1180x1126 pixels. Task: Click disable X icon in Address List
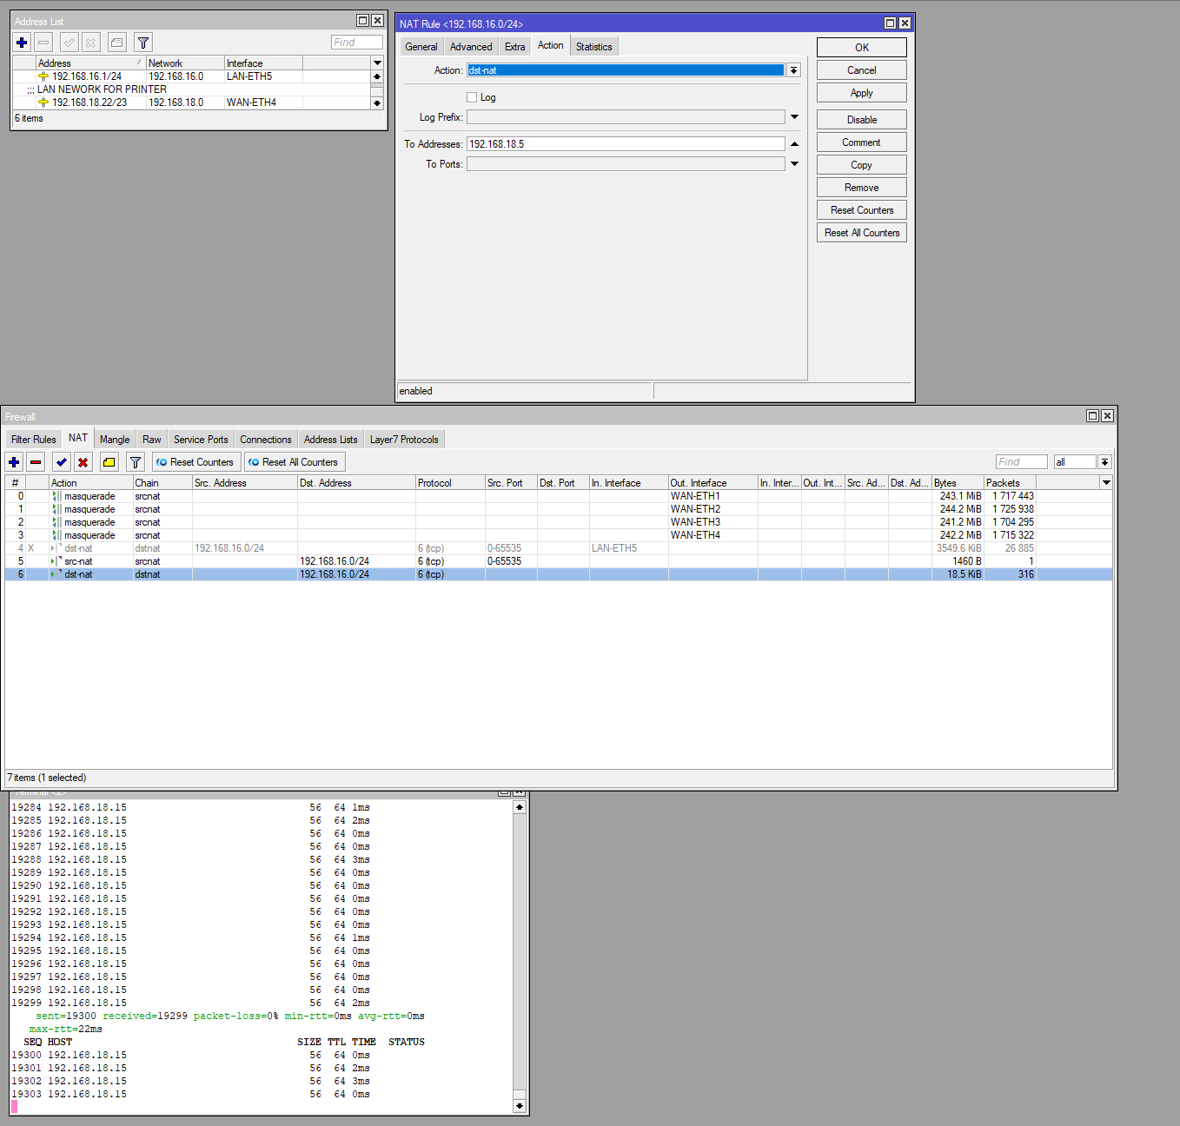point(91,42)
